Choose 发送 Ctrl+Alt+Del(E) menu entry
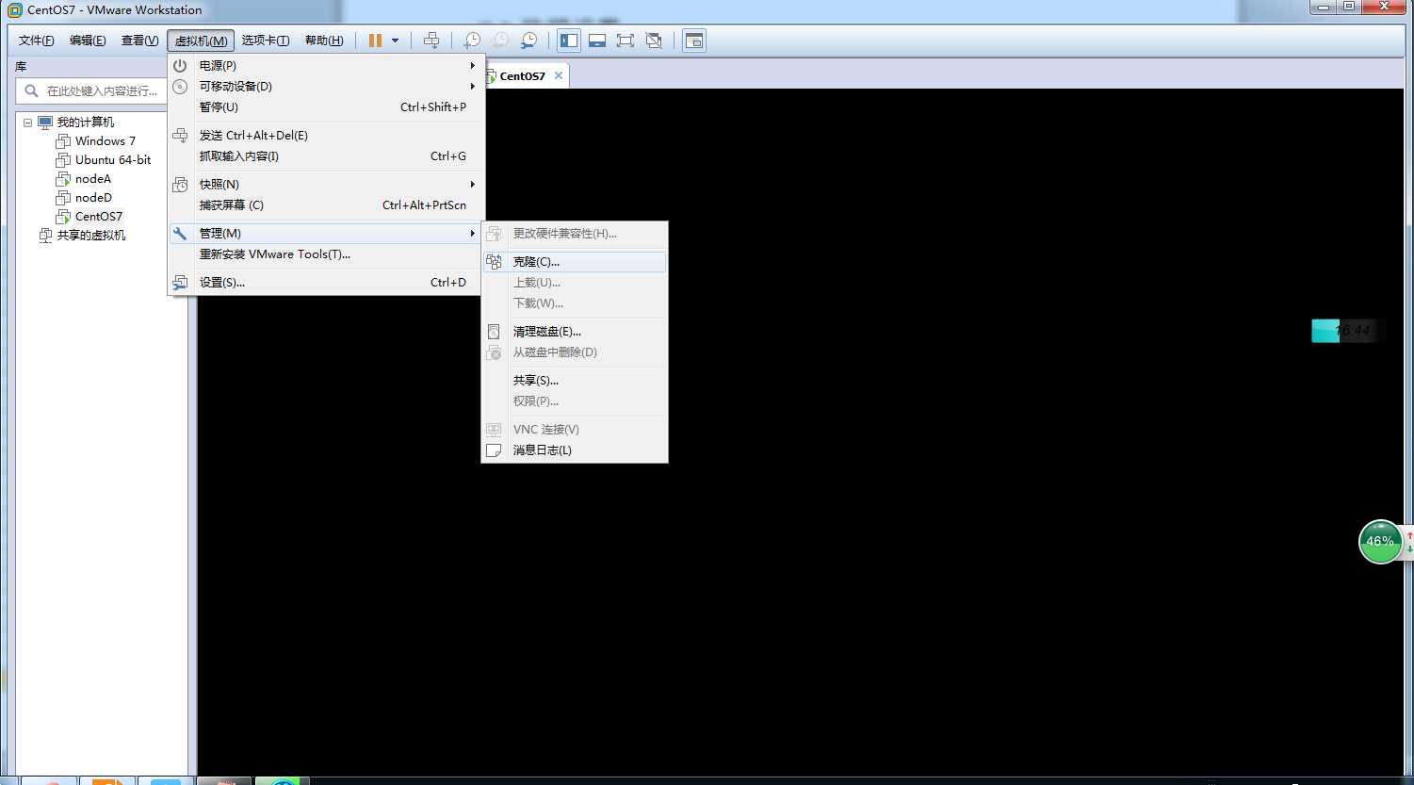This screenshot has height=785, width=1414. pyautogui.click(x=326, y=136)
